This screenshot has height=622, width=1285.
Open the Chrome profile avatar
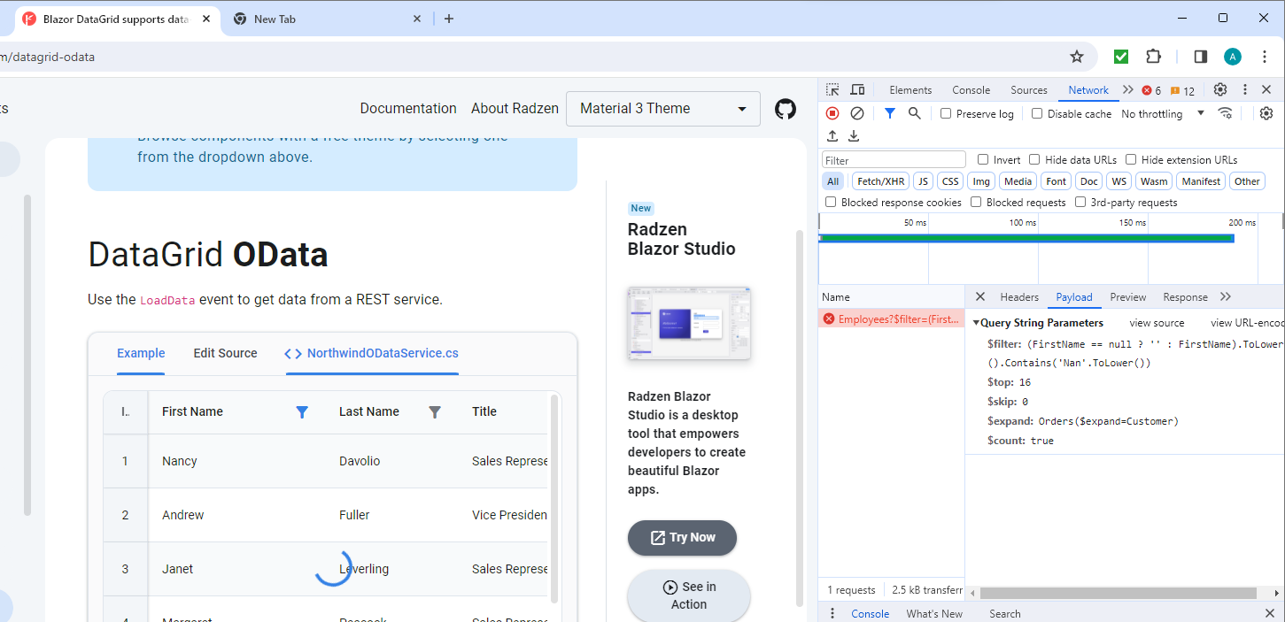pos(1233,57)
